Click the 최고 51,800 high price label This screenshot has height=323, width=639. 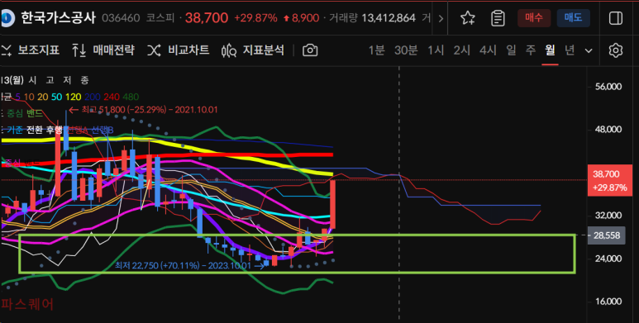(x=143, y=110)
